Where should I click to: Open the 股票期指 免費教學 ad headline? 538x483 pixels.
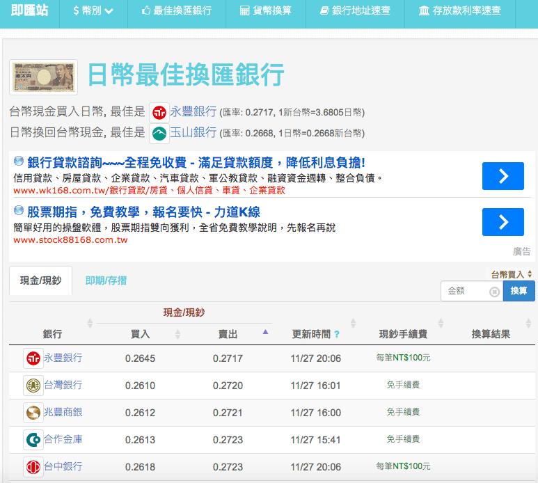point(143,212)
